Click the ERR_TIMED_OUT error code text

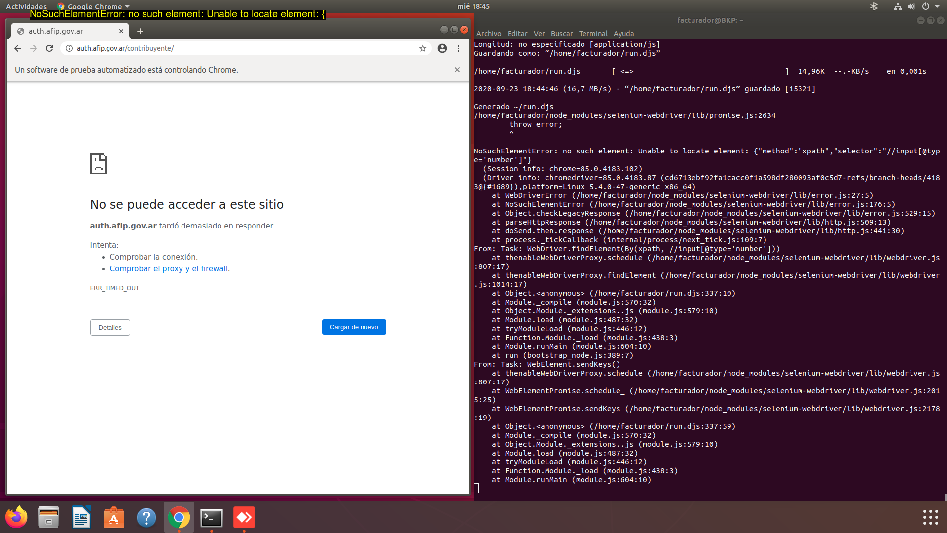114,288
